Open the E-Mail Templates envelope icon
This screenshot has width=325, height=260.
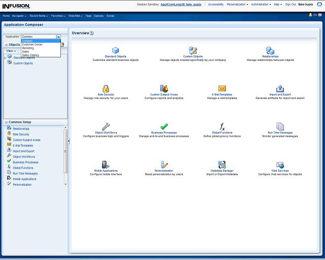pyautogui.click(x=222, y=88)
